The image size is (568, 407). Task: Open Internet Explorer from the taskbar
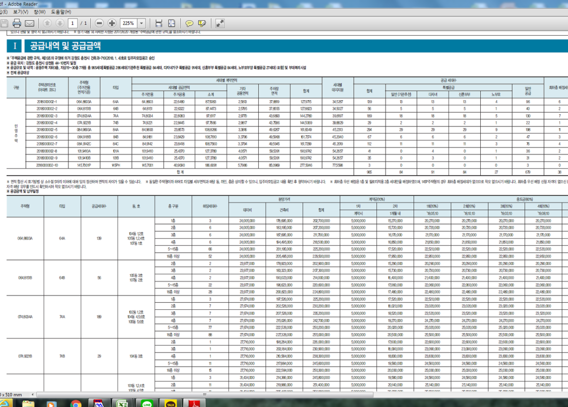pyautogui.click(x=5, y=403)
